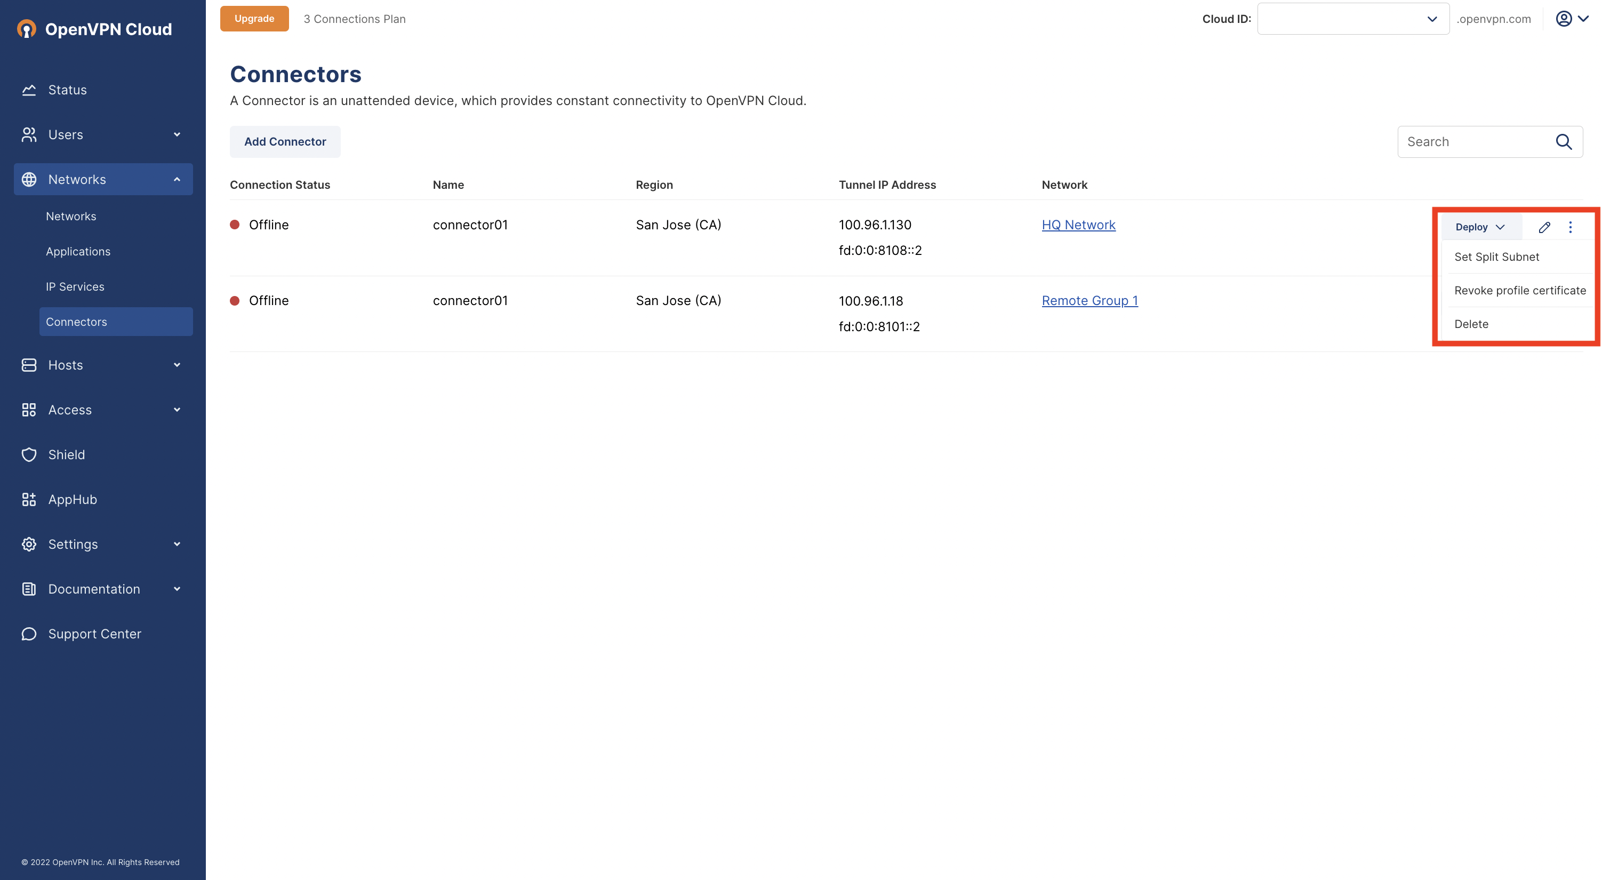Click the 100.96.1.18 tunnel IP

871,300
